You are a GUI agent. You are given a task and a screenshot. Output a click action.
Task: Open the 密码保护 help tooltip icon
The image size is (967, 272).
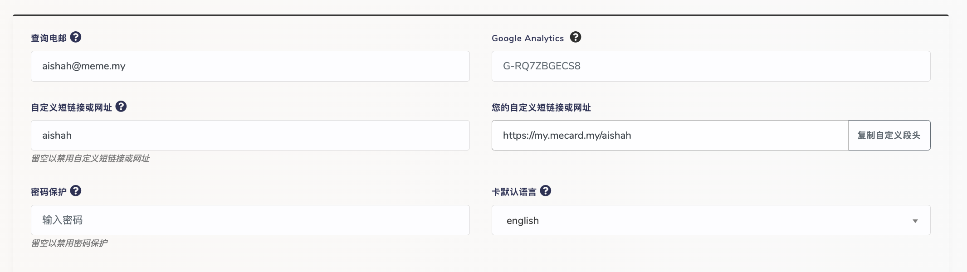pos(76,191)
